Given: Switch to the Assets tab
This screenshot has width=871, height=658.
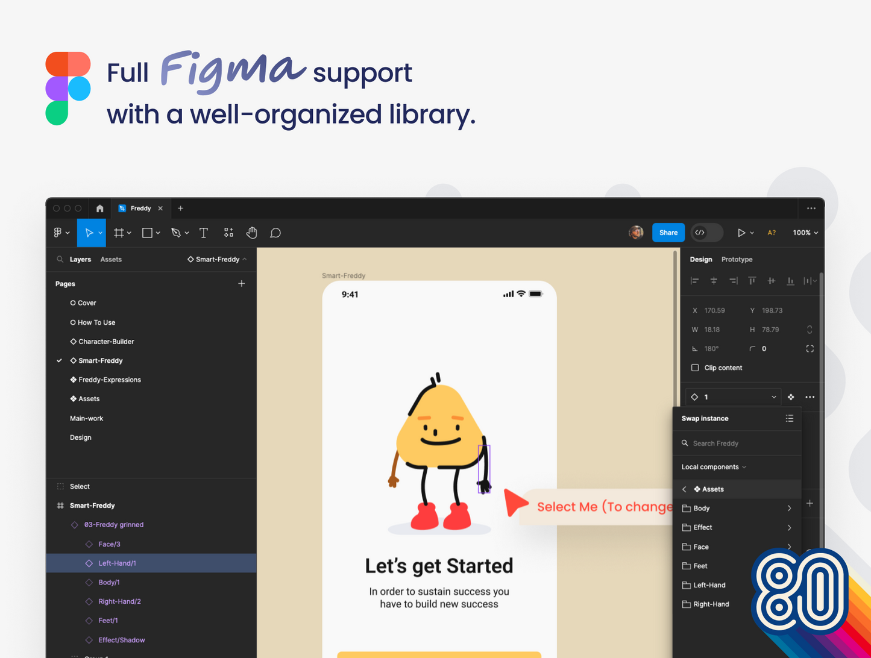Looking at the screenshot, I should tap(111, 260).
